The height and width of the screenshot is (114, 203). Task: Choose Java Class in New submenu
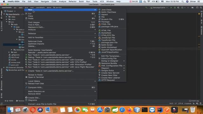(112, 10)
